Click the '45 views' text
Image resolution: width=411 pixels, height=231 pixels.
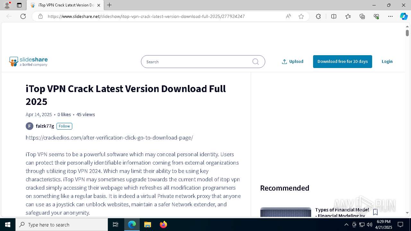coord(86,115)
